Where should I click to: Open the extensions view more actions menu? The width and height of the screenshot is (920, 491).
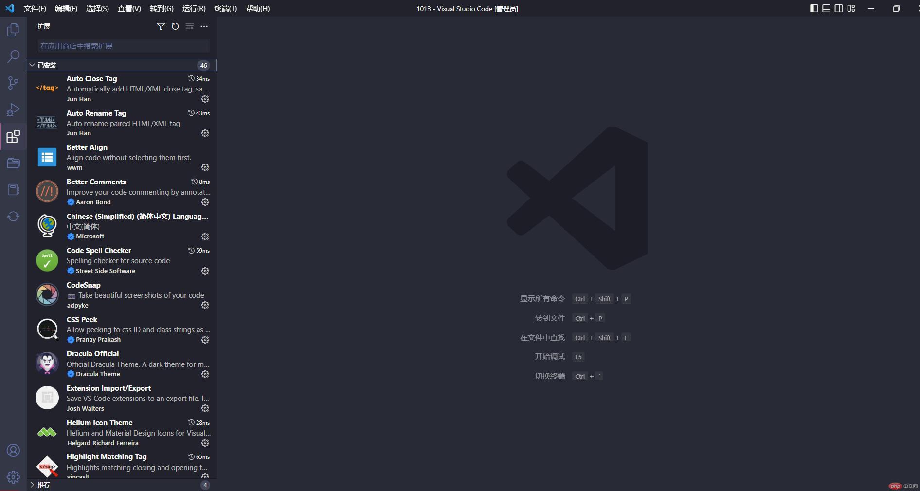click(204, 26)
